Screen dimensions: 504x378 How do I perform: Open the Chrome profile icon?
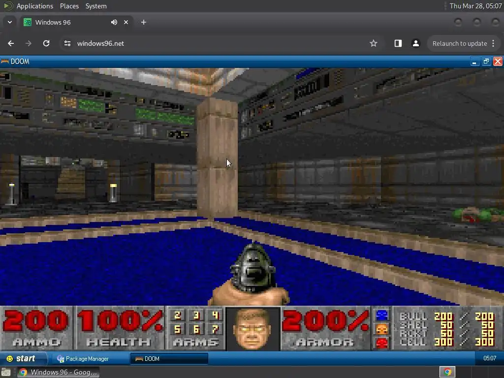415,43
